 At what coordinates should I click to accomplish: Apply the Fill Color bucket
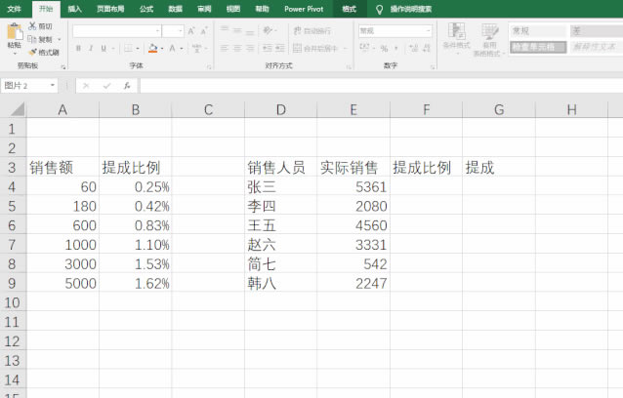152,48
